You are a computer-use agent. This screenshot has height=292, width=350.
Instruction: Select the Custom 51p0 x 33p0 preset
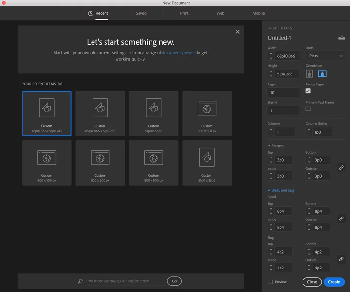(x=207, y=163)
